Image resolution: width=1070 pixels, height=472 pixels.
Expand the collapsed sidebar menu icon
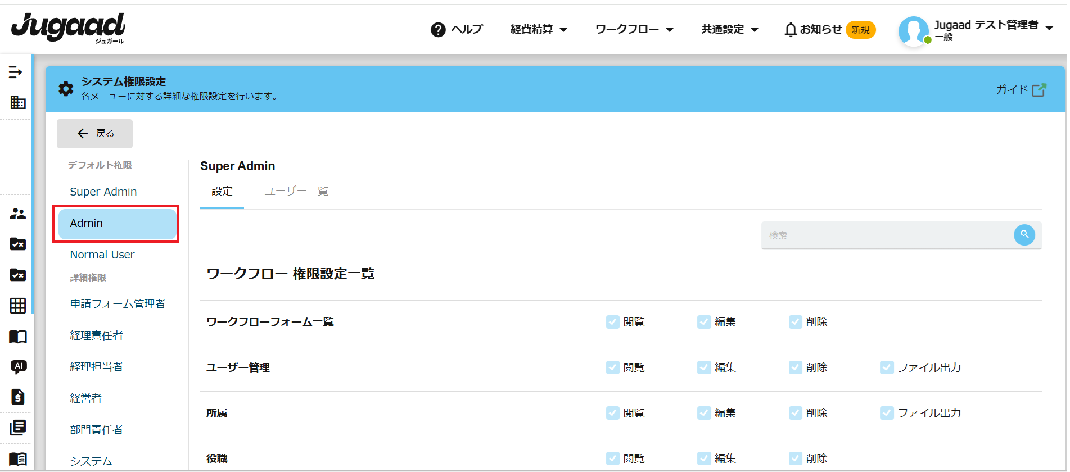pos(16,72)
